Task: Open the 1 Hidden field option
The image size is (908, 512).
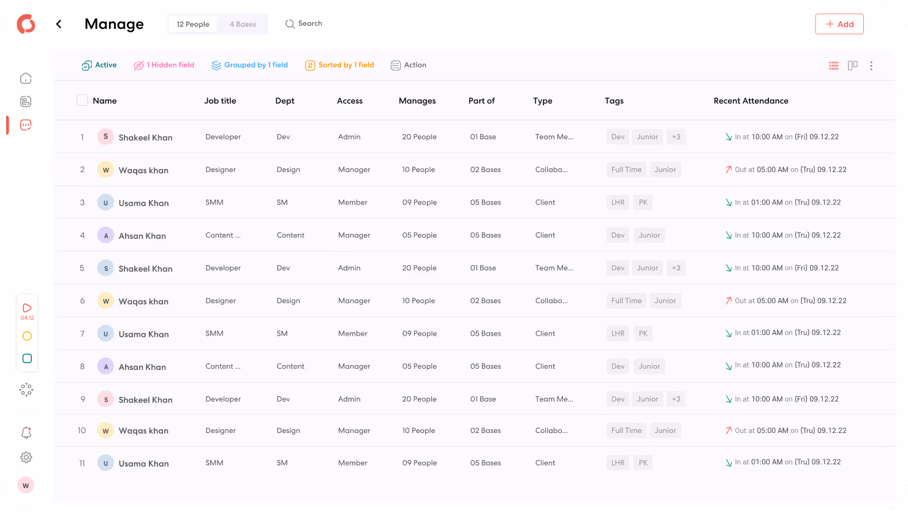Action: (164, 65)
